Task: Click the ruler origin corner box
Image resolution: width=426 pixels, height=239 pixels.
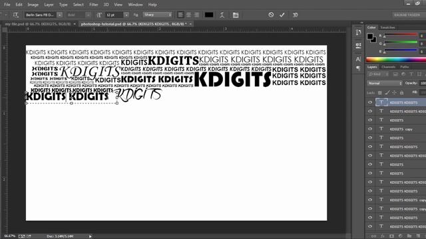Action: (5, 29)
